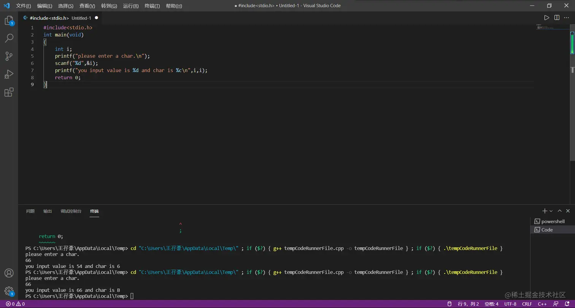Open the Extensions view
575x308 pixels.
coord(9,92)
